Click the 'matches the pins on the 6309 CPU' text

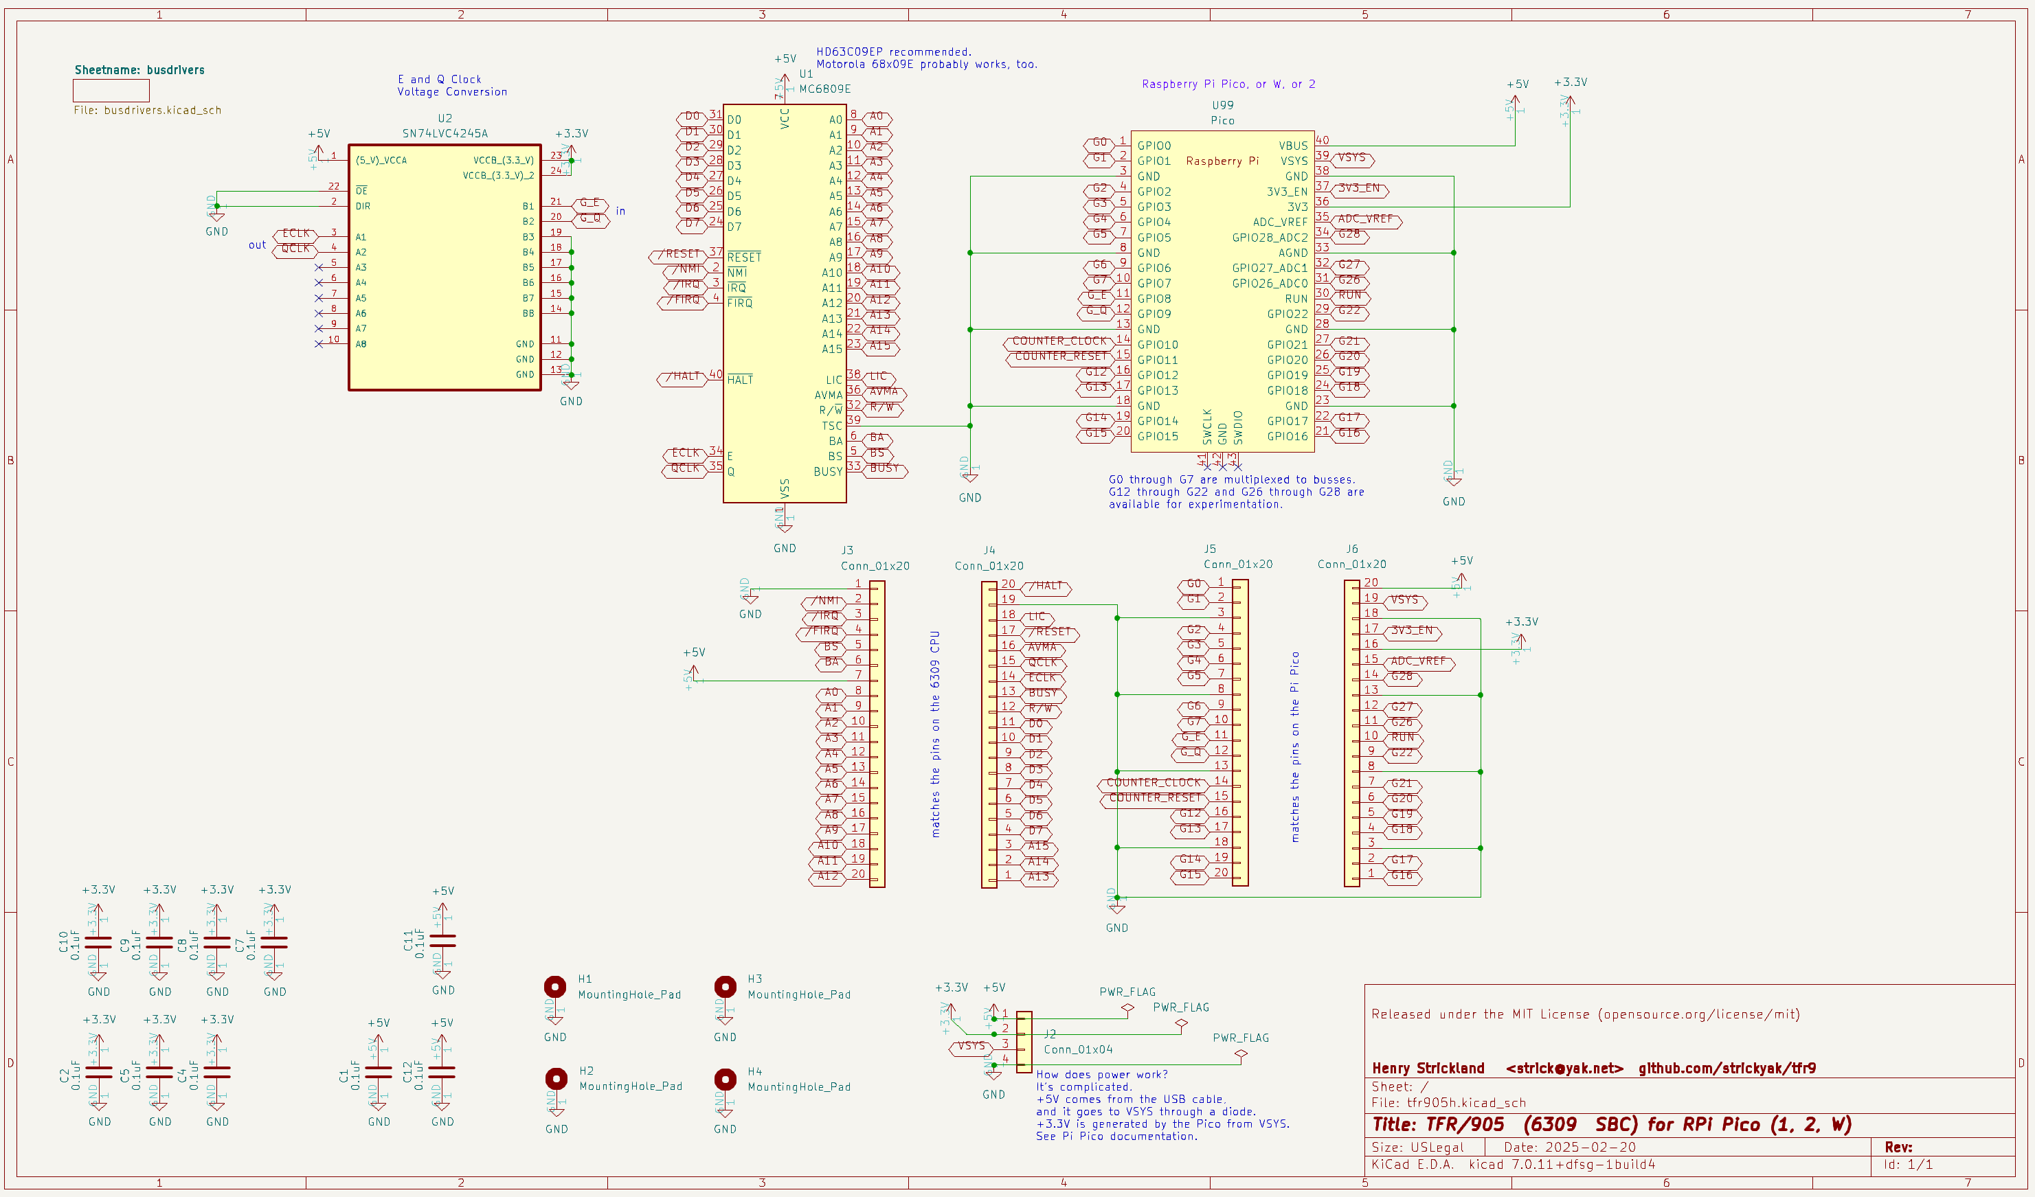tap(935, 733)
